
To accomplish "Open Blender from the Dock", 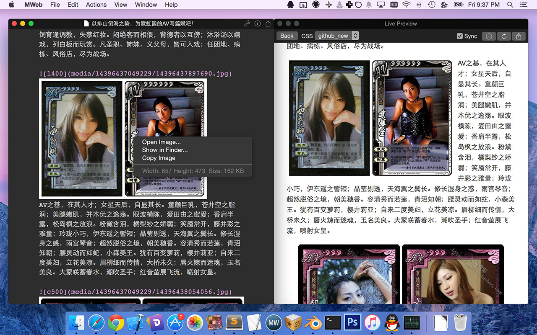I will [313, 322].
